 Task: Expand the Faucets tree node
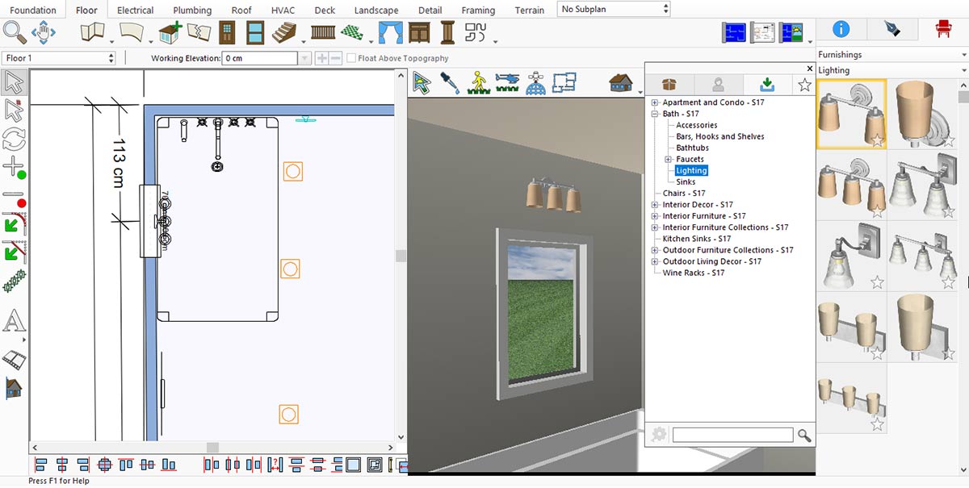coord(669,160)
